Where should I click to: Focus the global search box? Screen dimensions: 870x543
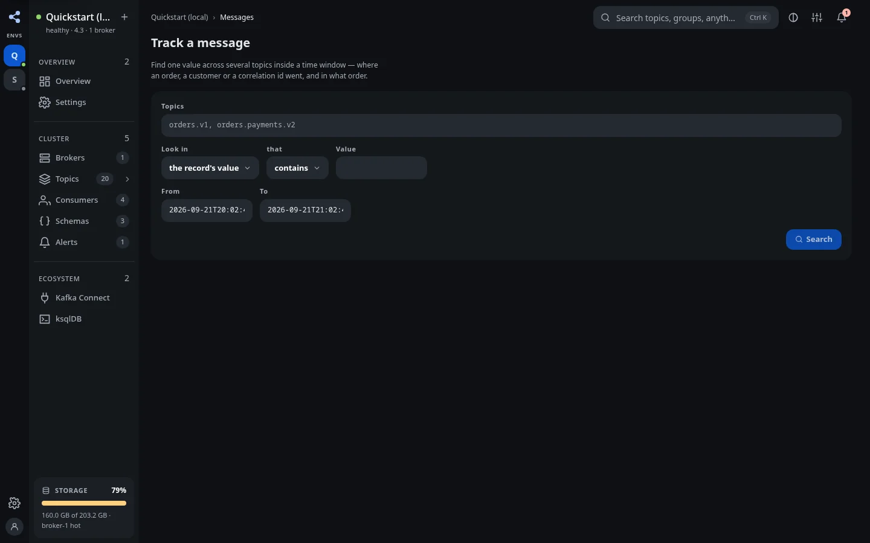pos(686,17)
